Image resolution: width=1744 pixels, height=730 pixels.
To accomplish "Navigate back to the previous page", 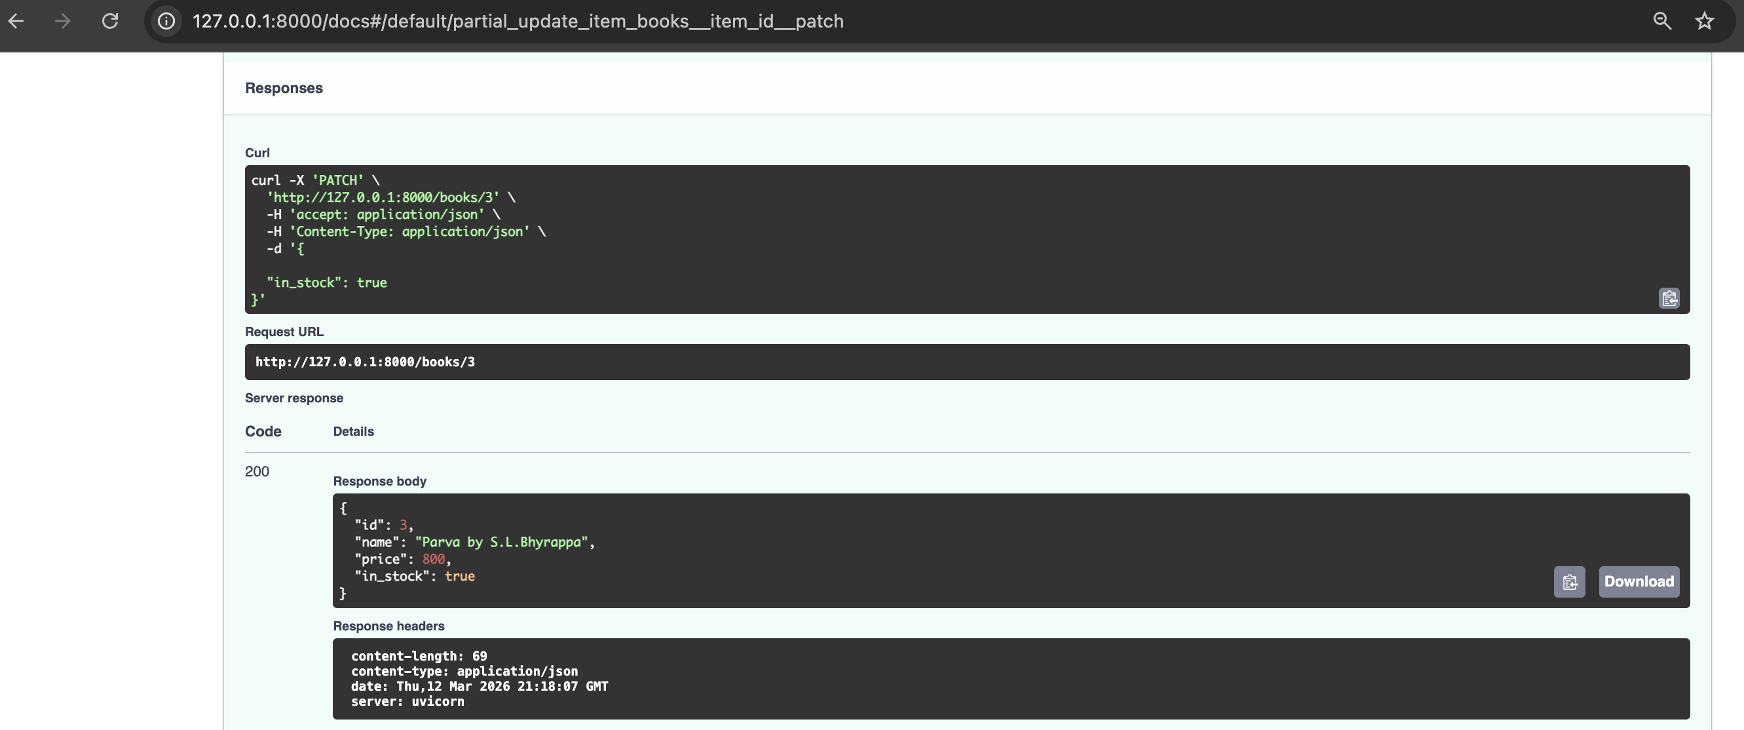I will tap(16, 21).
